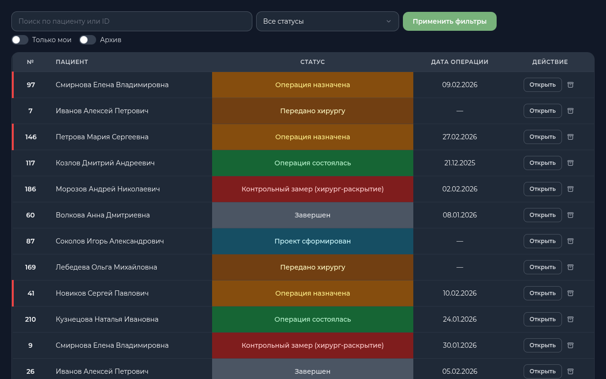606x379 pixels.
Task: Click the 'Пациент' column header
Action: (x=72, y=62)
